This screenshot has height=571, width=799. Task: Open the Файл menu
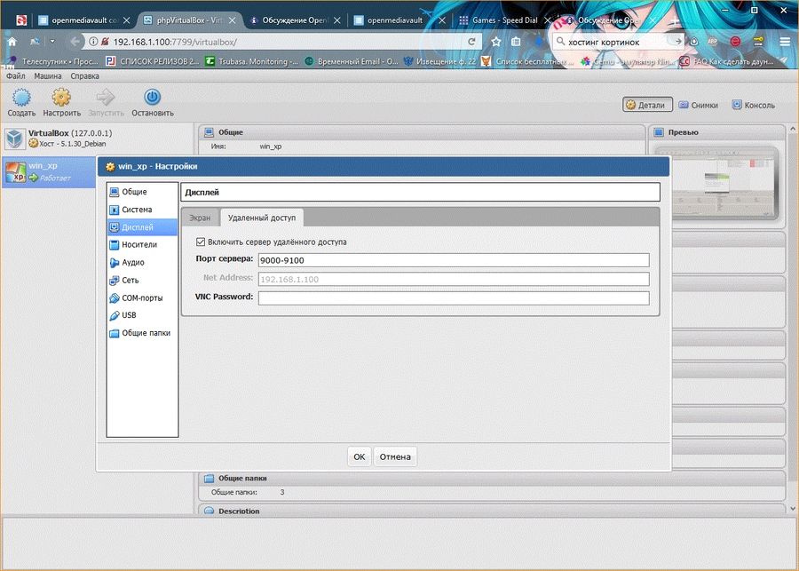click(x=16, y=76)
